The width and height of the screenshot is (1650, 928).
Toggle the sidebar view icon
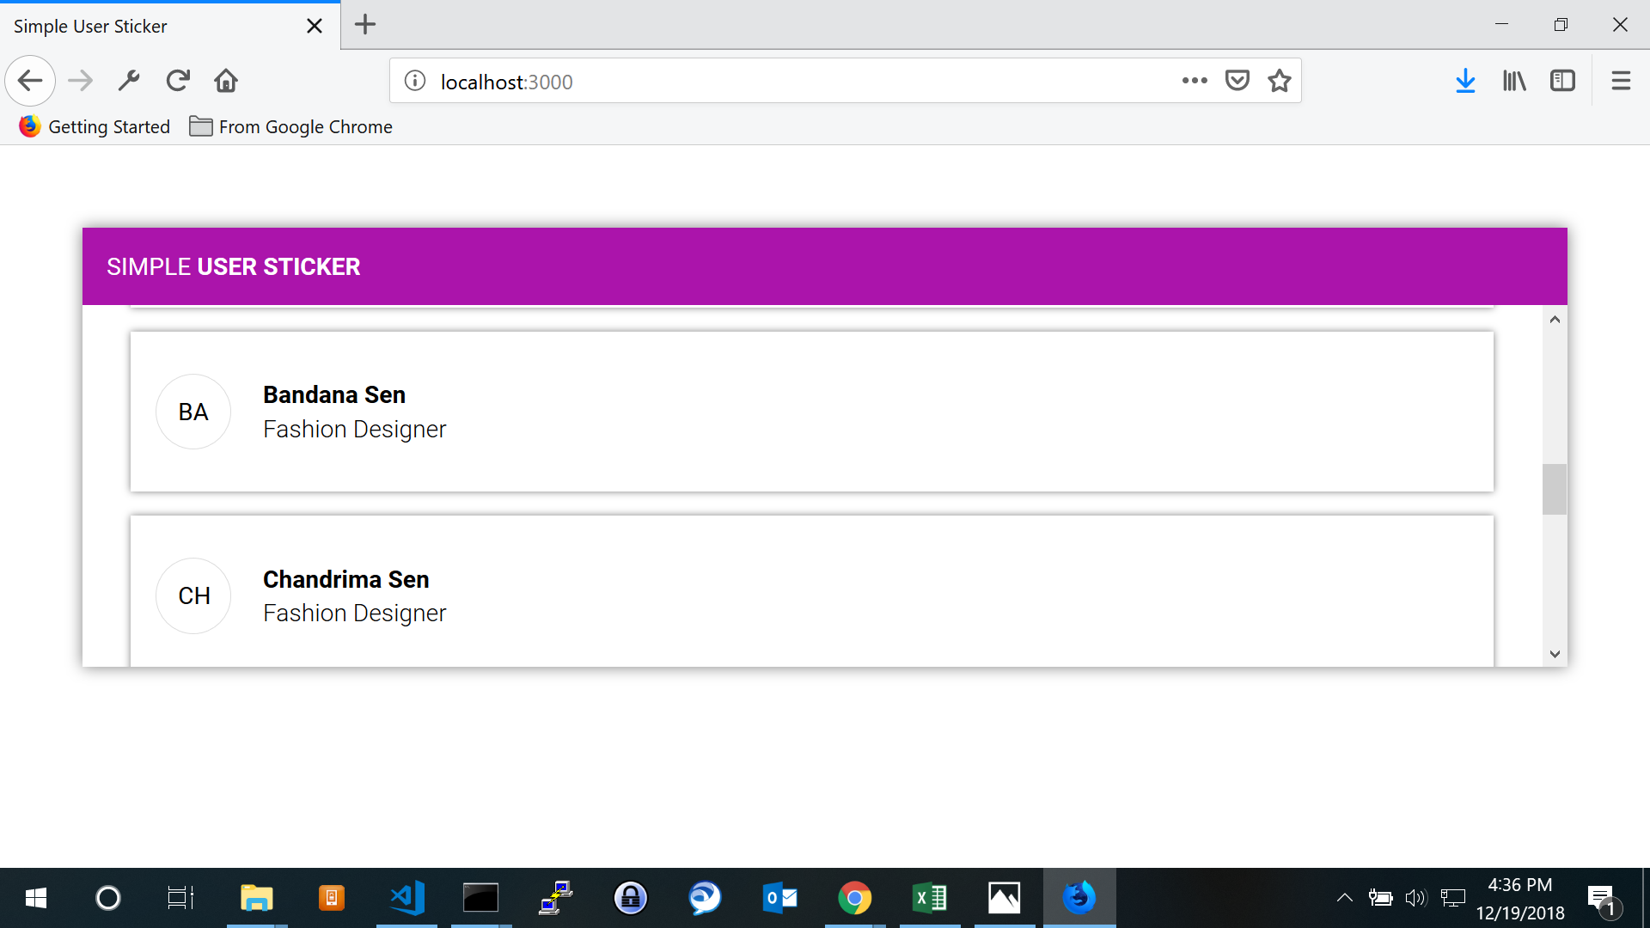[1562, 81]
